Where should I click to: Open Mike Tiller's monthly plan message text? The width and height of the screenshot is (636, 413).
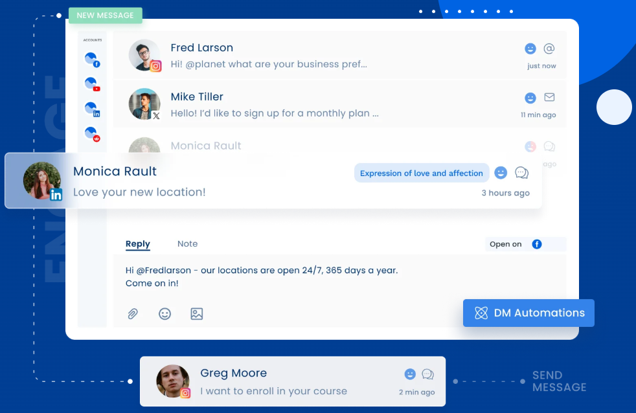point(275,113)
